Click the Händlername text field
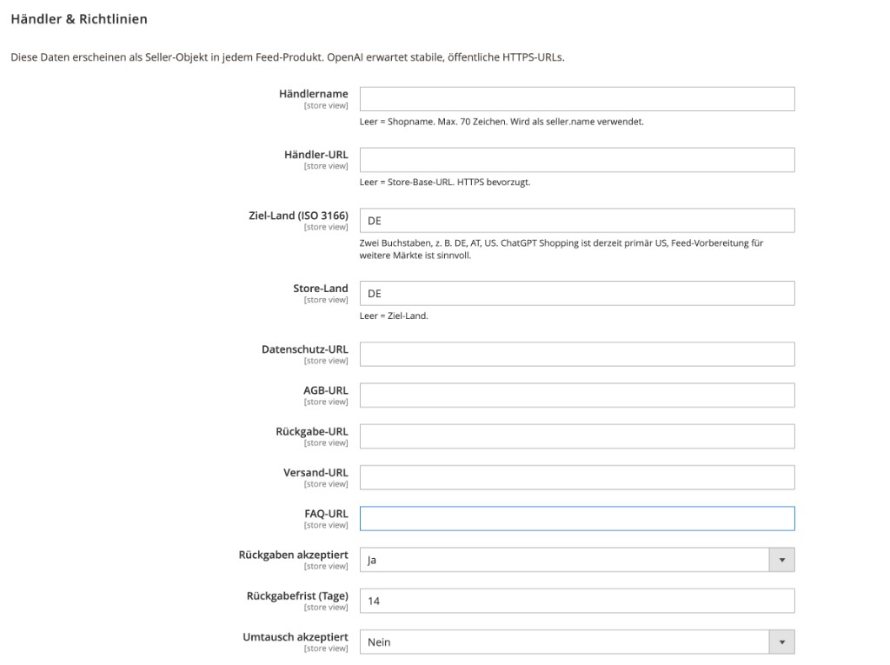This screenshot has height=665, width=890. 577,99
